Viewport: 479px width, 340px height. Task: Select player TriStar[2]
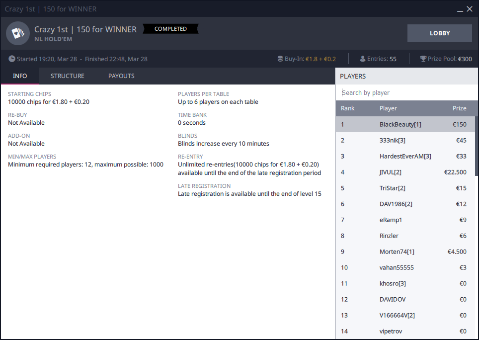pos(405,188)
